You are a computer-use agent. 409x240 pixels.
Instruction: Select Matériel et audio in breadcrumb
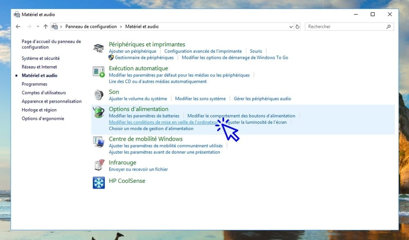click(x=142, y=27)
